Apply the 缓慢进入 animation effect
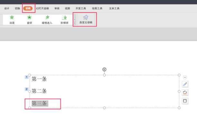Screen dimensions: 197x136 [47, 20]
